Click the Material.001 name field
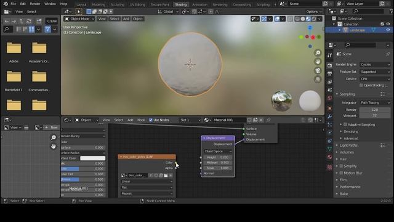Image resolution: width=394 pixels, height=222 pixels. [x=228, y=120]
